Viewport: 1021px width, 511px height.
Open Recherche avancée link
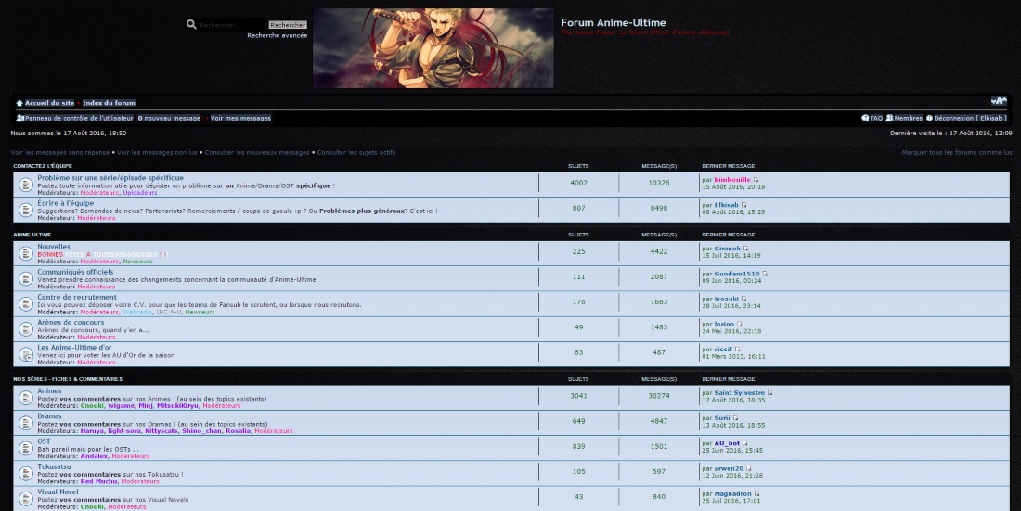click(x=278, y=36)
